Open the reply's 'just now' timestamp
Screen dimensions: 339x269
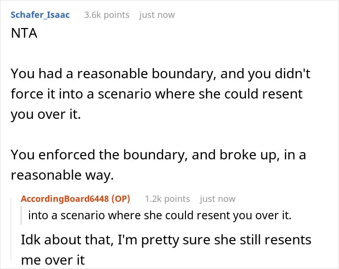coord(217,199)
